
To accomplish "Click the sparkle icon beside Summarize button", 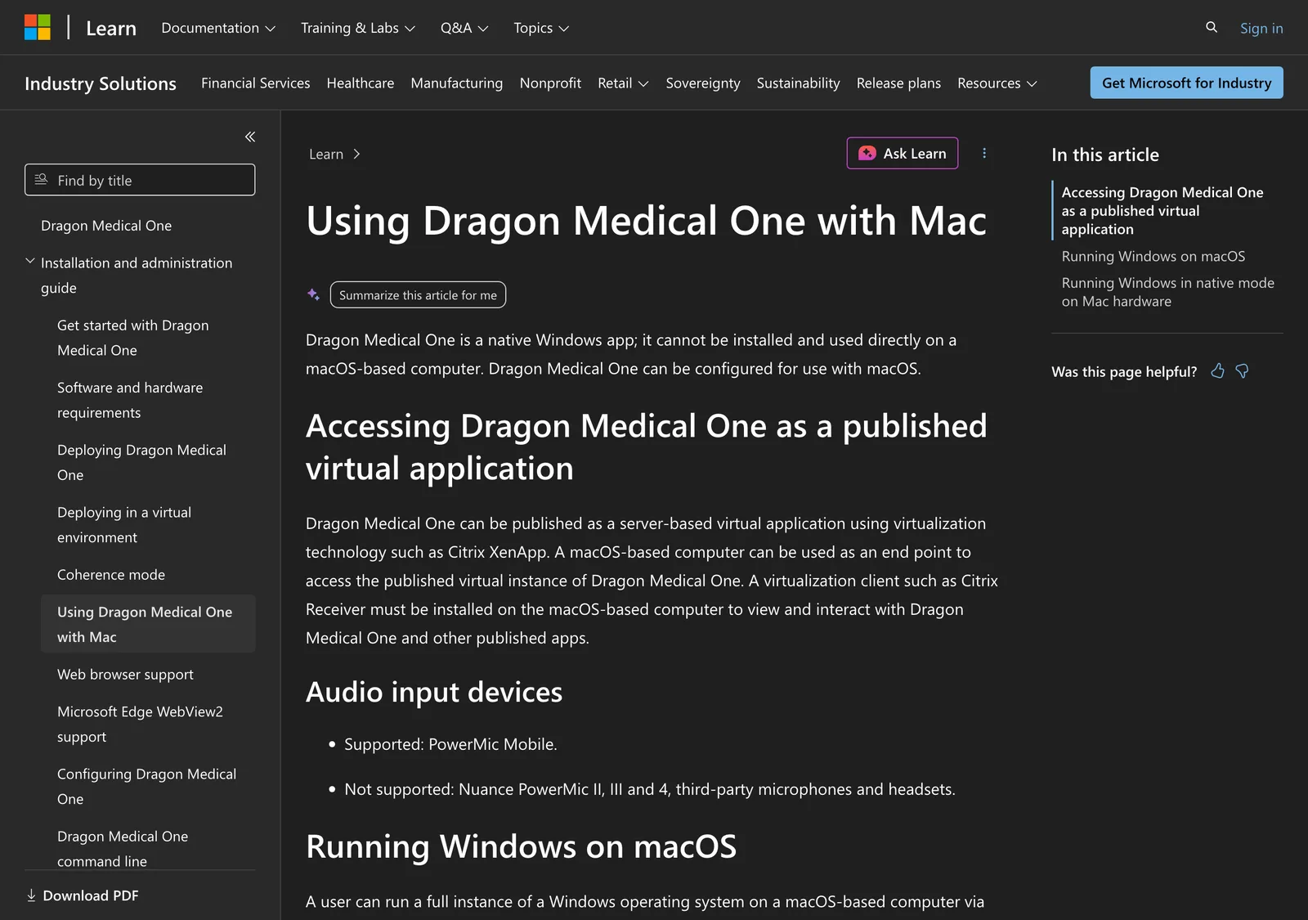I will (x=313, y=294).
